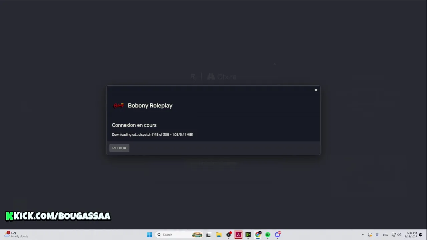This screenshot has height=240, width=427.
Task: Click the taskbar Search box
Action: click(179, 235)
